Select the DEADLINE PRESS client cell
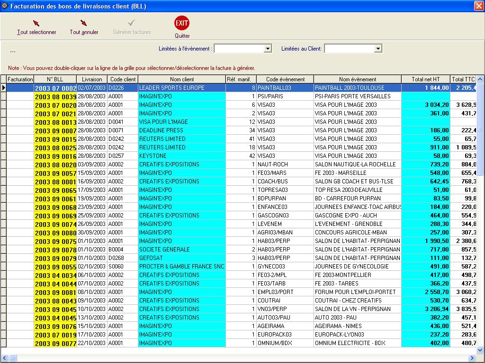The width and height of the screenshot is (485, 363). click(x=182, y=130)
